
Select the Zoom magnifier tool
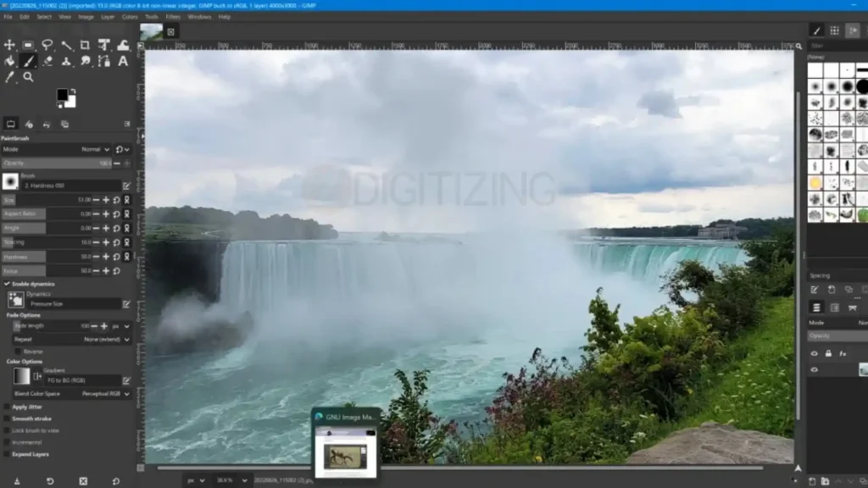(x=28, y=77)
